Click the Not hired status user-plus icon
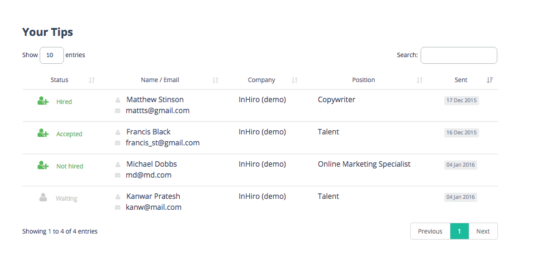540x267 pixels. click(43, 165)
